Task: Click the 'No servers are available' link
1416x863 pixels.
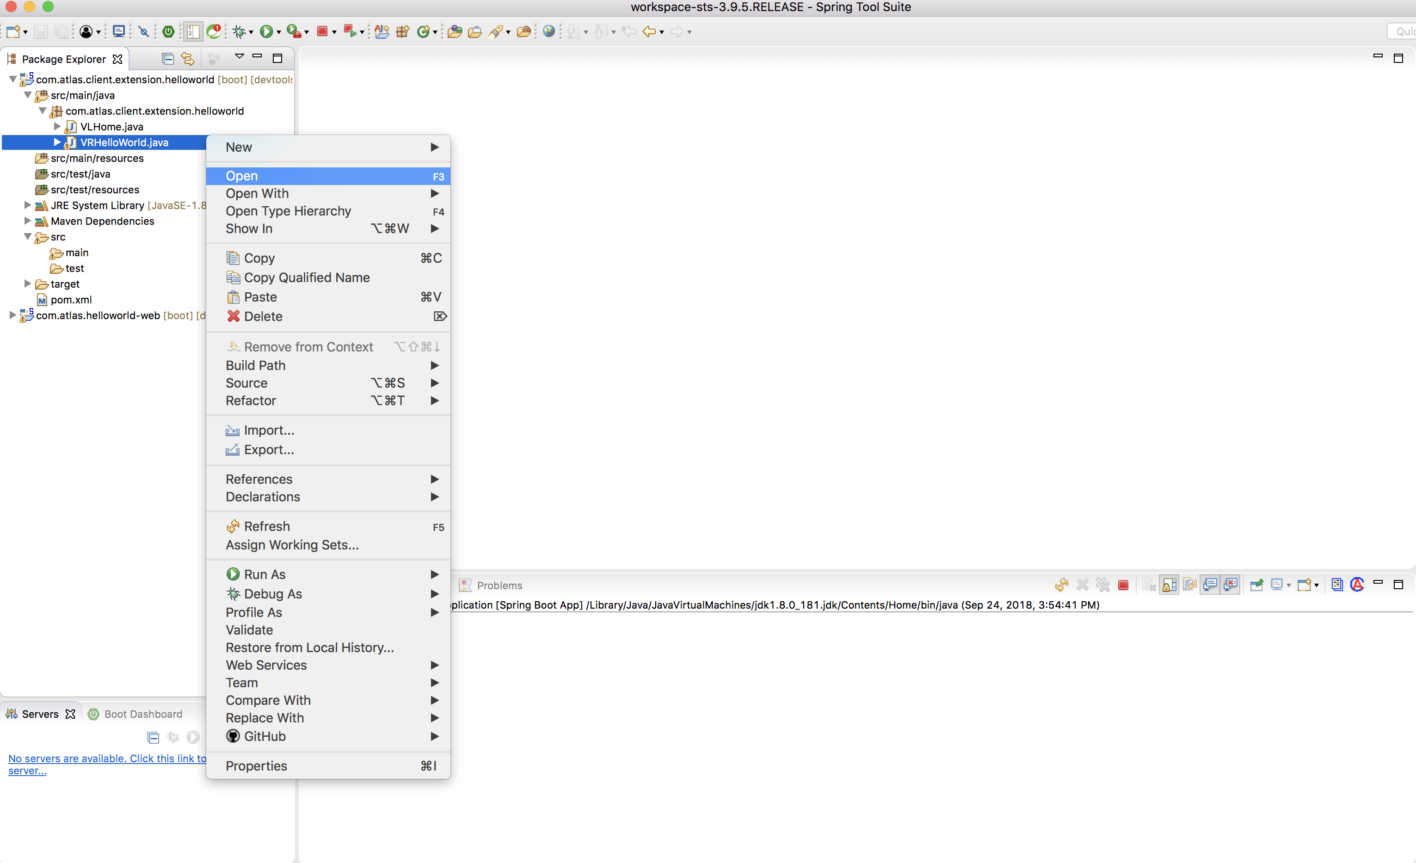Action: coord(107,764)
